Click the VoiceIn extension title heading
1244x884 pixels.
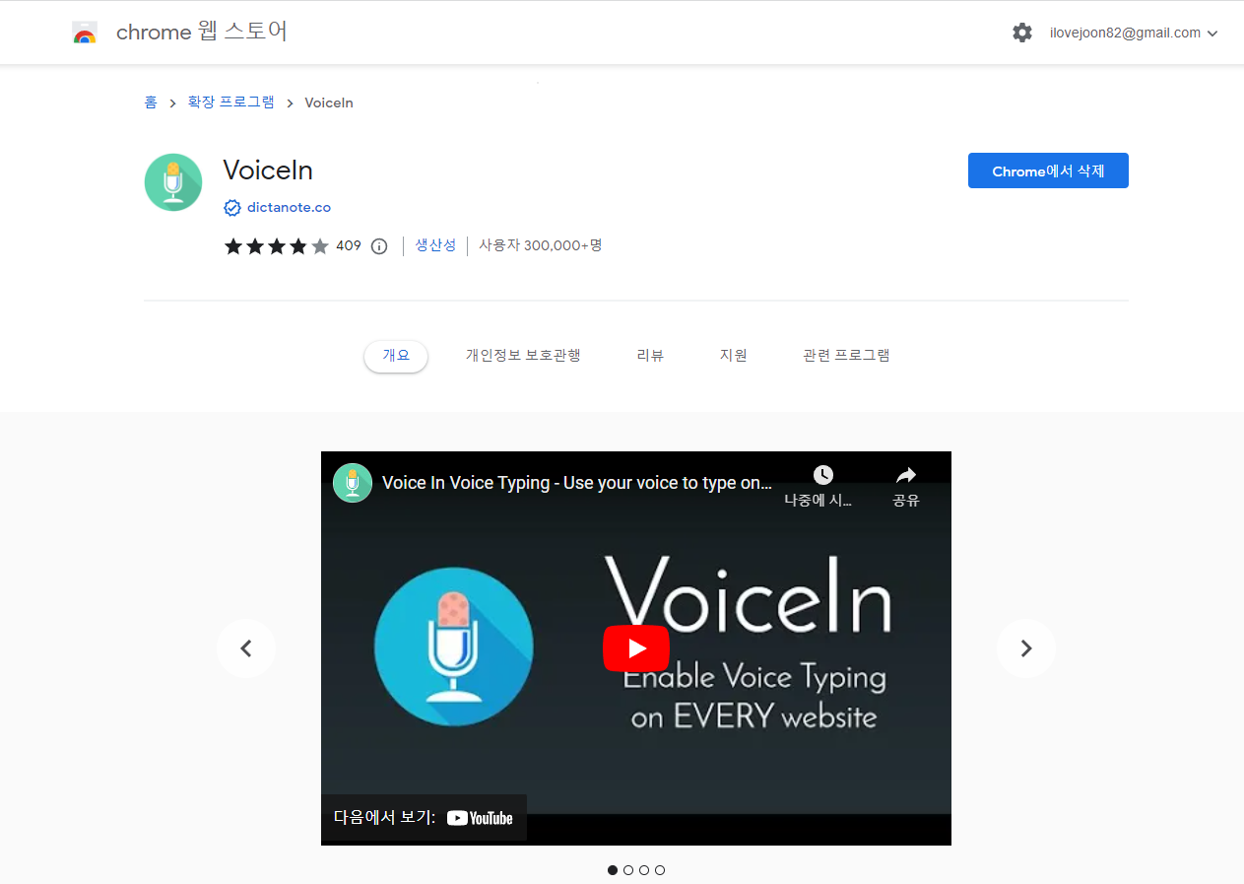click(268, 170)
